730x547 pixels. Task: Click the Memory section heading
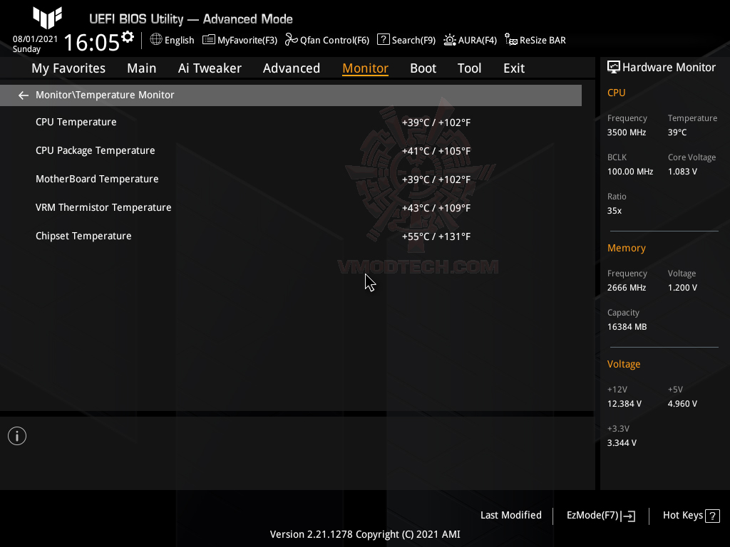(626, 248)
